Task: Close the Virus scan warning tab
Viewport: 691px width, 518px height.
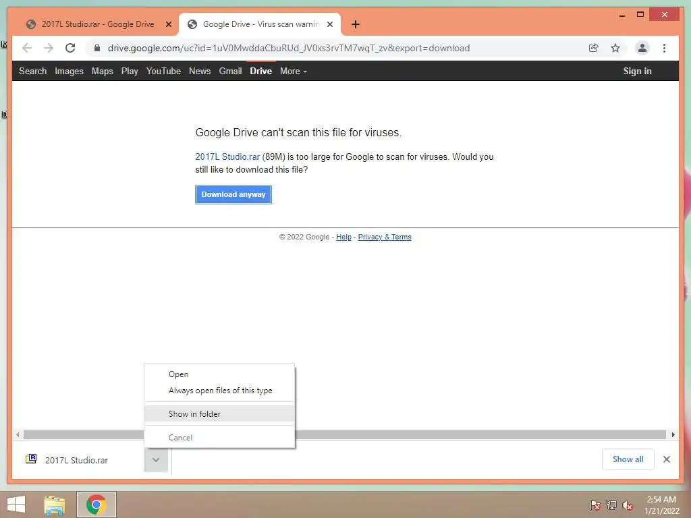Action: point(329,24)
